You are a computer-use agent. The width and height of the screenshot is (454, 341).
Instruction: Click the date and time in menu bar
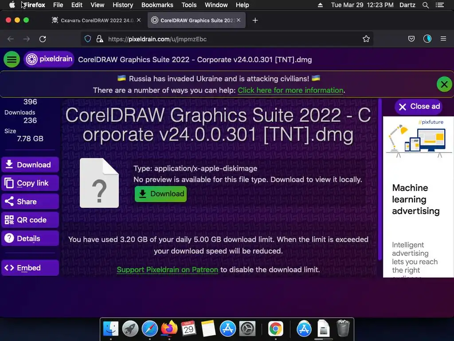click(x=362, y=5)
